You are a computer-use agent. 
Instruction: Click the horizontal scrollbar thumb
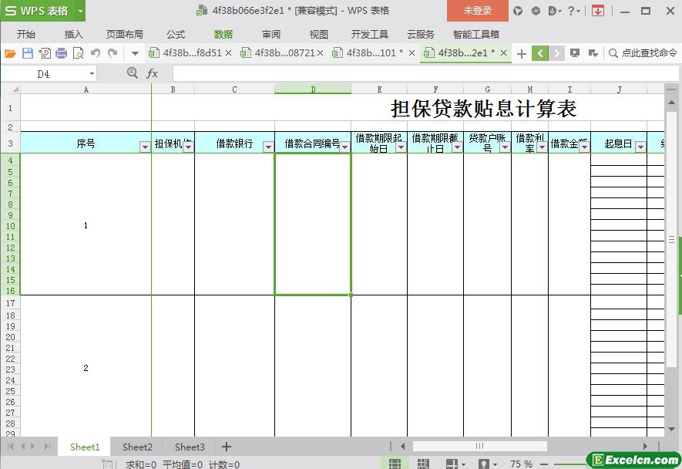pos(479,446)
